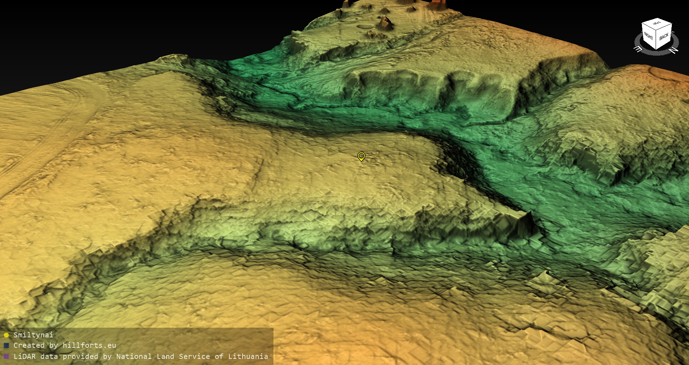Click the National Land Service of Lithuania credit
This screenshot has width=689, height=365.
192,356
